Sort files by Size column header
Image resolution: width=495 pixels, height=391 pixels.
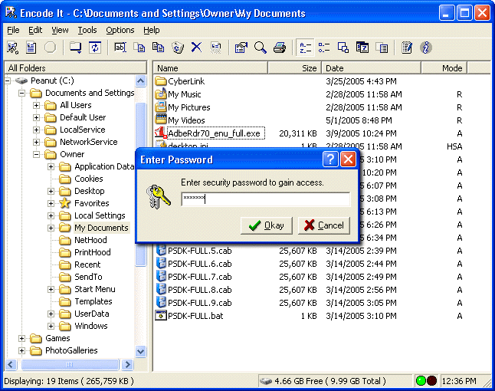[294, 68]
